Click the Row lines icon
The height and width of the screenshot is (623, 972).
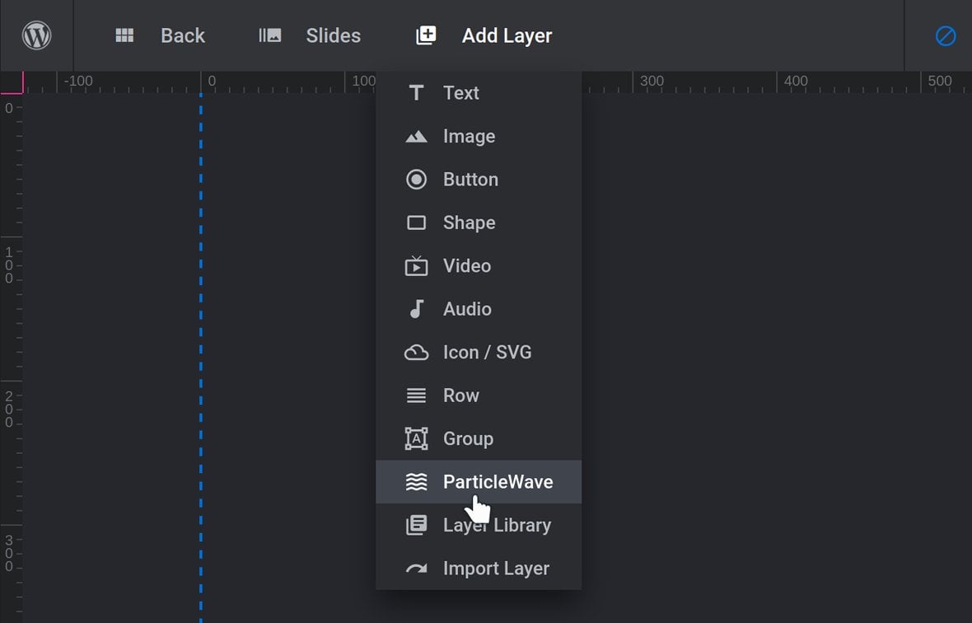click(416, 396)
